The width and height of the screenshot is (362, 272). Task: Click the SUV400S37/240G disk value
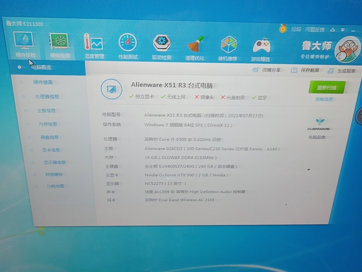[x=191, y=166]
